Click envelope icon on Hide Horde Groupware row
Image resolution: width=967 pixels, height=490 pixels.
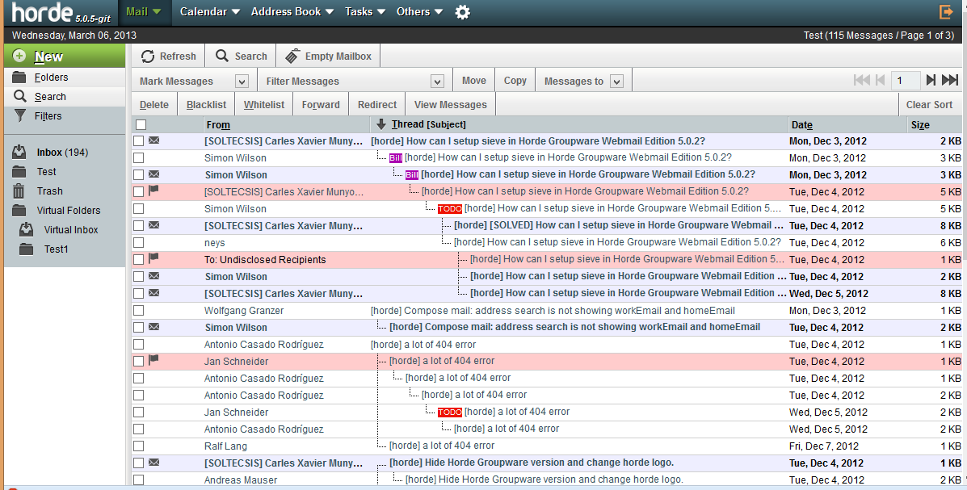coord(154,463)
